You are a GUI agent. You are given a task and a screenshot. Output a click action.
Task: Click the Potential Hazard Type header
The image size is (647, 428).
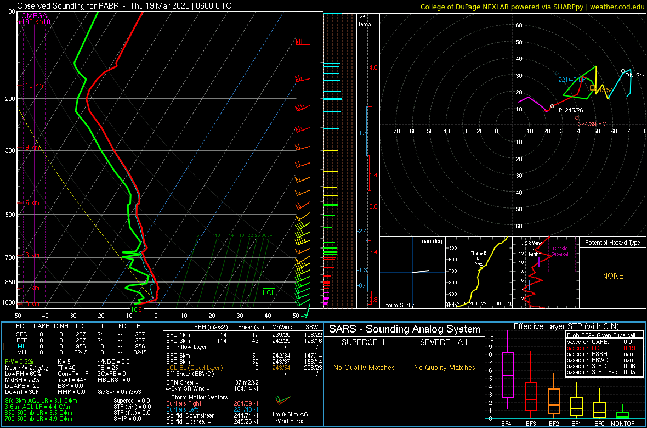(613, 243)
